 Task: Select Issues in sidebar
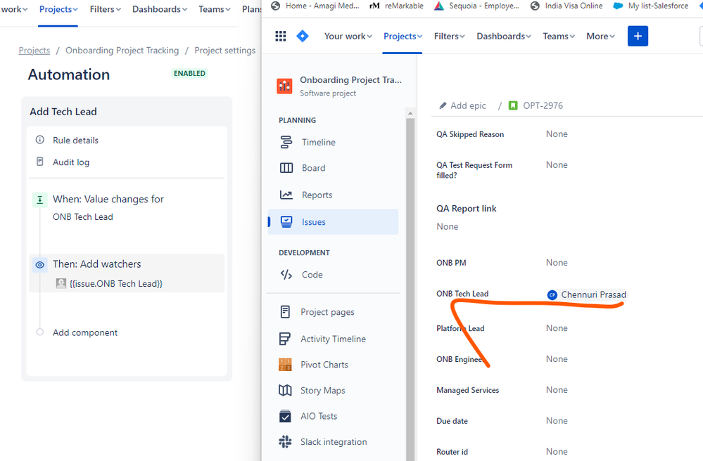pyautogui.click(x=333, y=221)
